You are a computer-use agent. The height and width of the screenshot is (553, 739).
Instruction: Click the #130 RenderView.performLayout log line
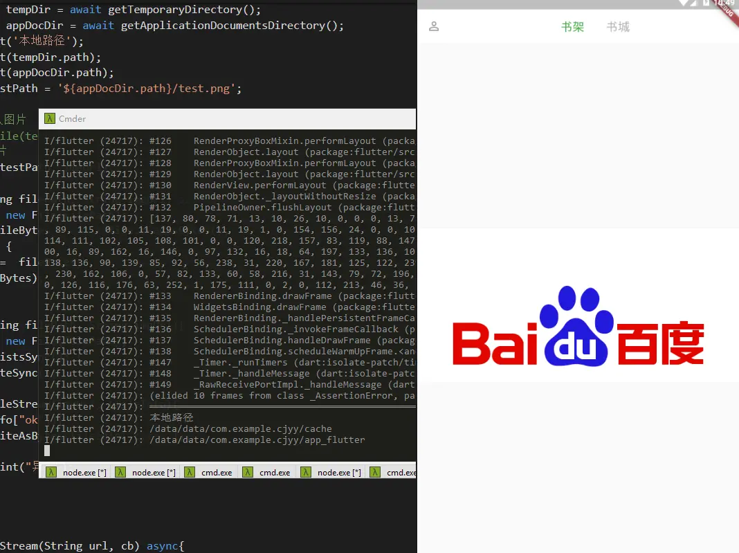pyautogui.click(x=230, y=185)
